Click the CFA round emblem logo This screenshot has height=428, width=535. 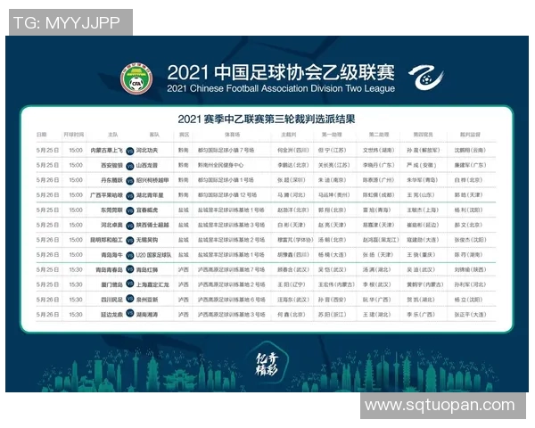[136, 78]
